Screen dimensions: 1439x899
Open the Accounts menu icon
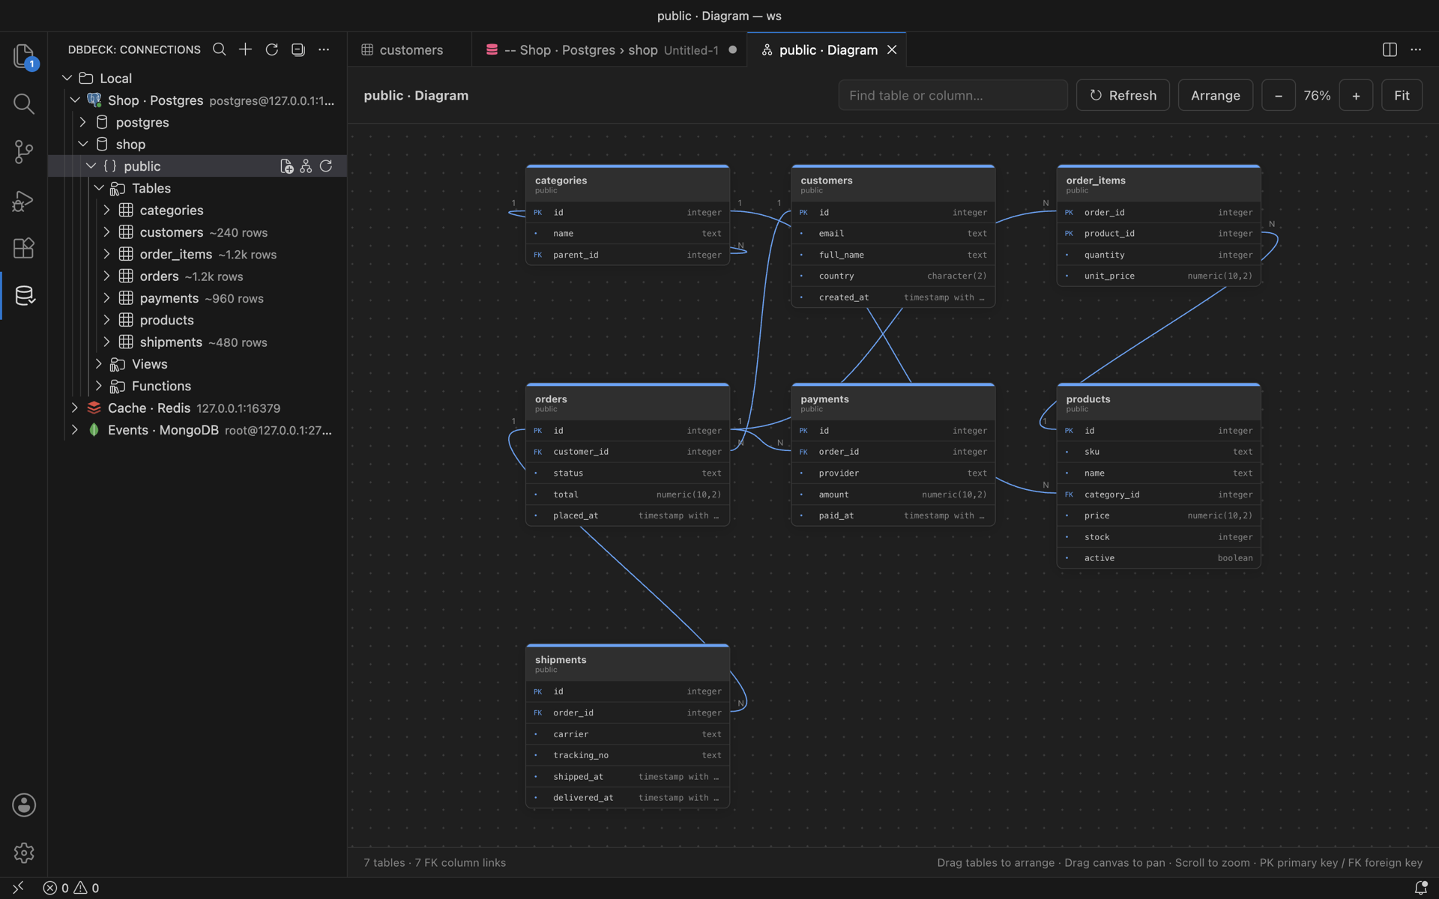pos(24,805)
